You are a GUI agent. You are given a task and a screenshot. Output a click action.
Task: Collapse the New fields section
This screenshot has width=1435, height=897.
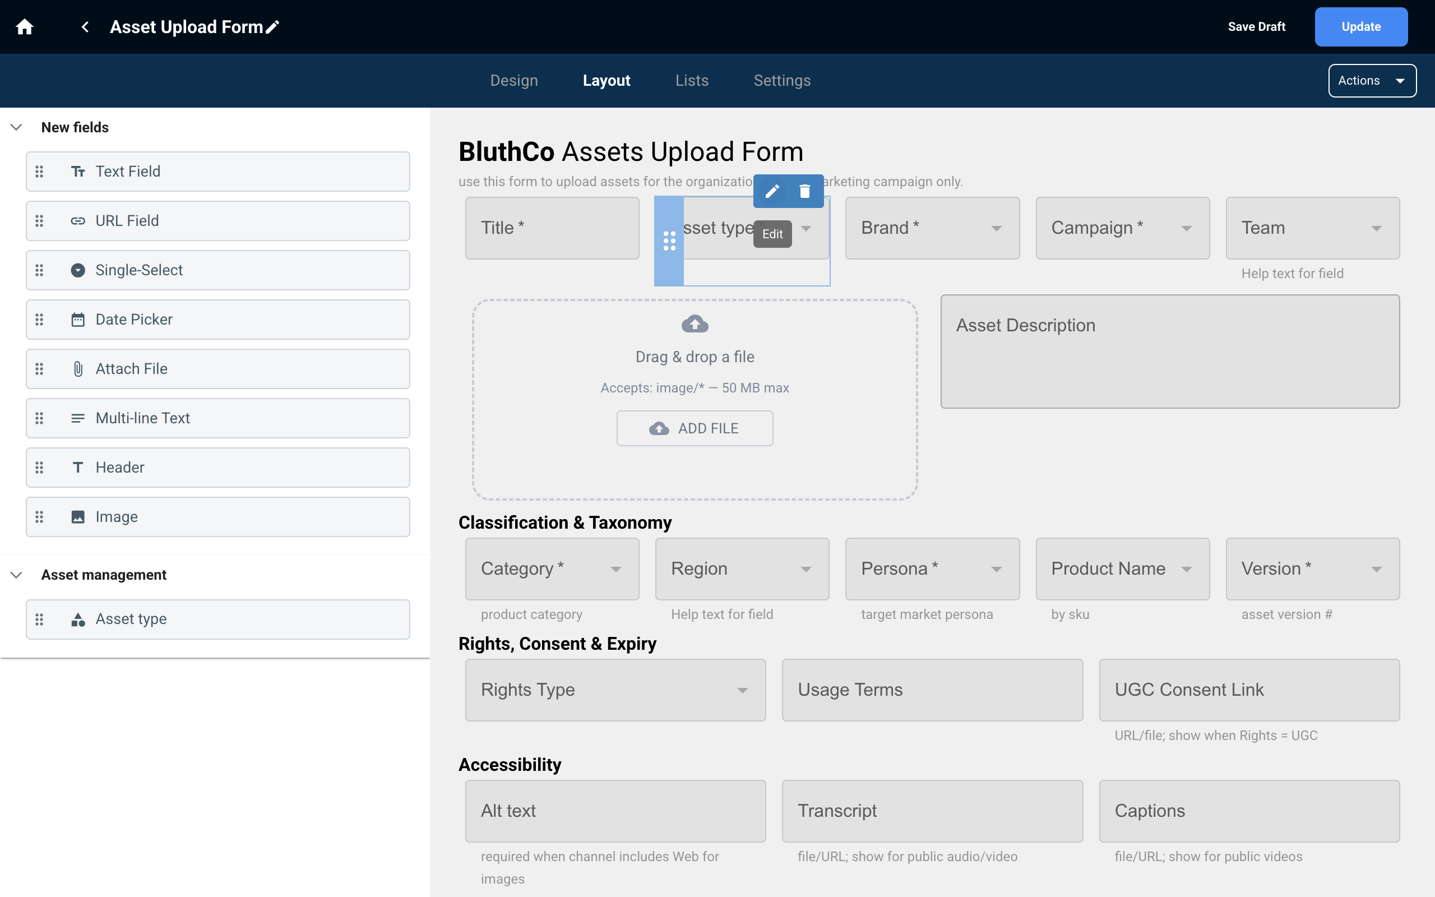17,127
